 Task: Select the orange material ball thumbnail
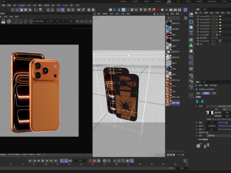pyautogui.click(x=168, y=80)
